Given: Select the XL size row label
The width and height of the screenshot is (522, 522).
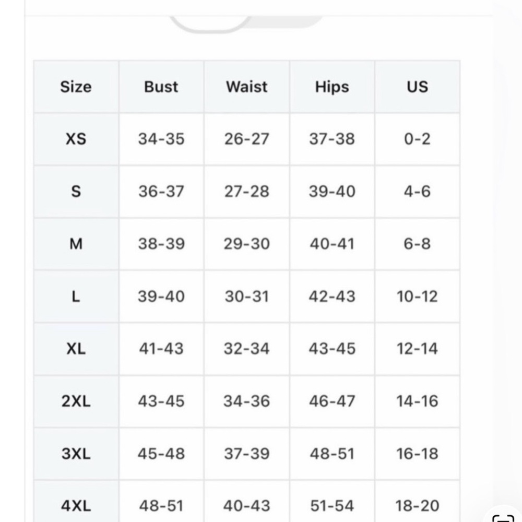Looking at the screenshot, I should click(x=76, y=349).
